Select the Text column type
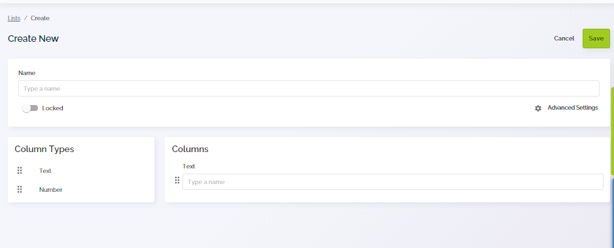This screenshot has width=614, height=248. click(45, 171)
